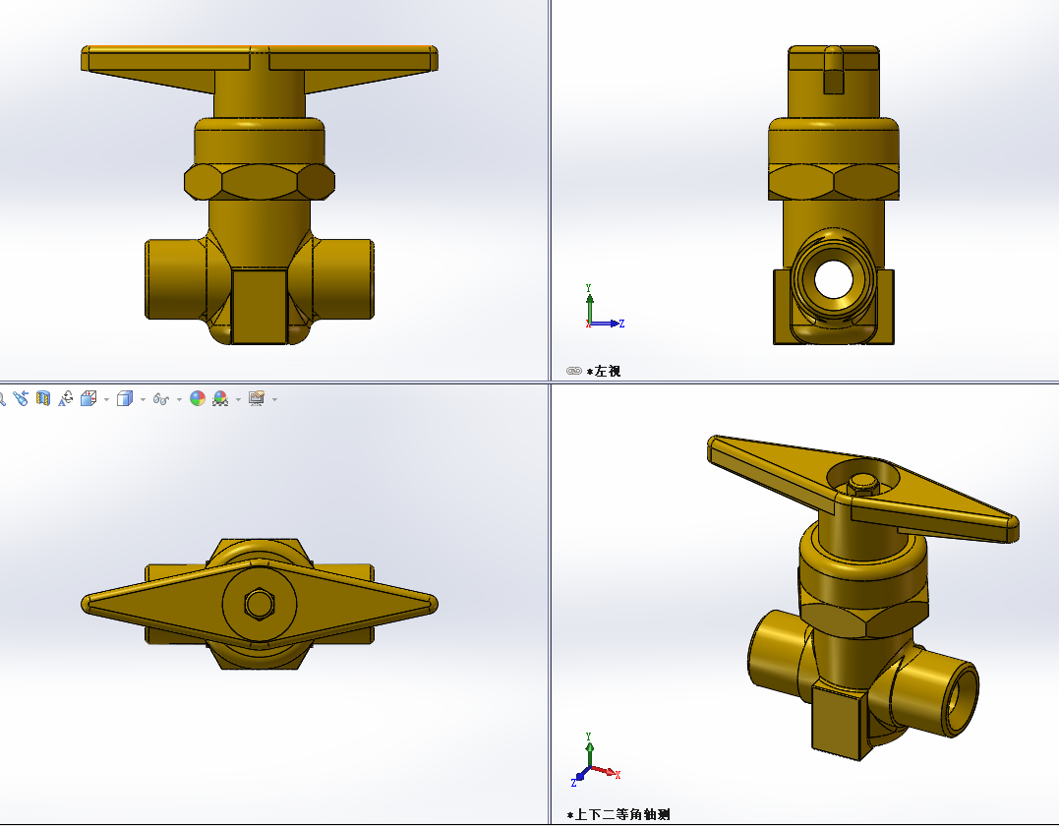This screenshot has height=826, width=1059.
Task: Select the hex nut in top view
Action: 259,603
